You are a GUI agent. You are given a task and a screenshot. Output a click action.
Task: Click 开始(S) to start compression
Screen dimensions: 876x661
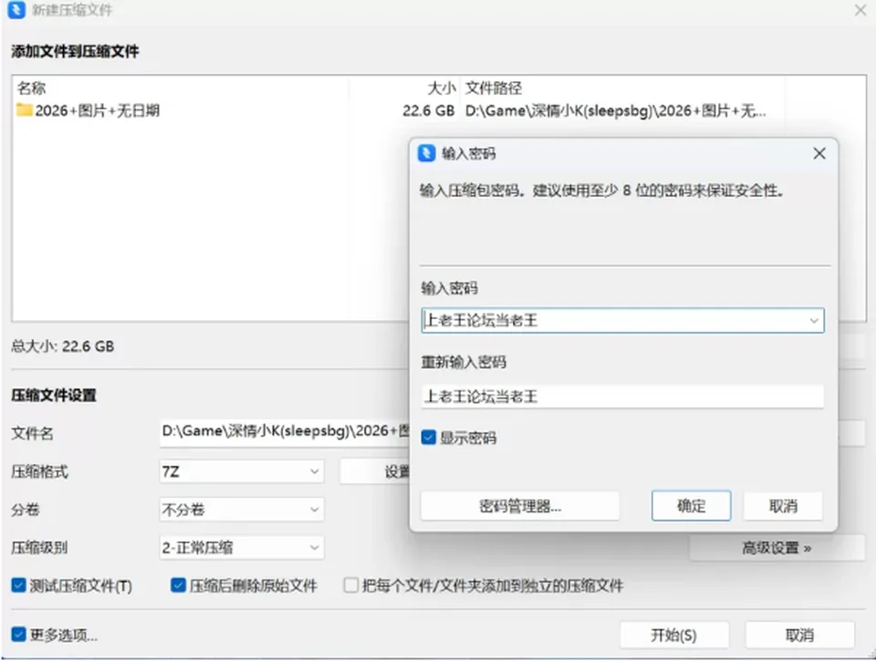coord(673,635)
